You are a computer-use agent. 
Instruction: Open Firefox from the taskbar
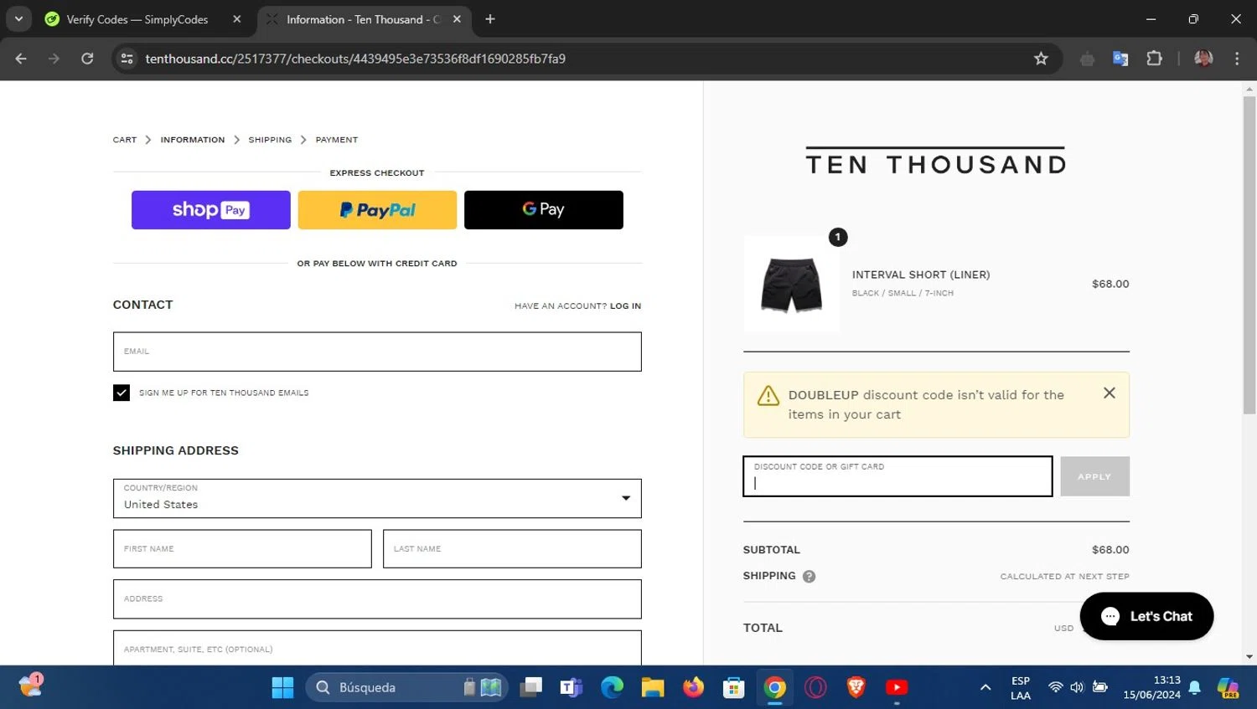tap(693, 687)
